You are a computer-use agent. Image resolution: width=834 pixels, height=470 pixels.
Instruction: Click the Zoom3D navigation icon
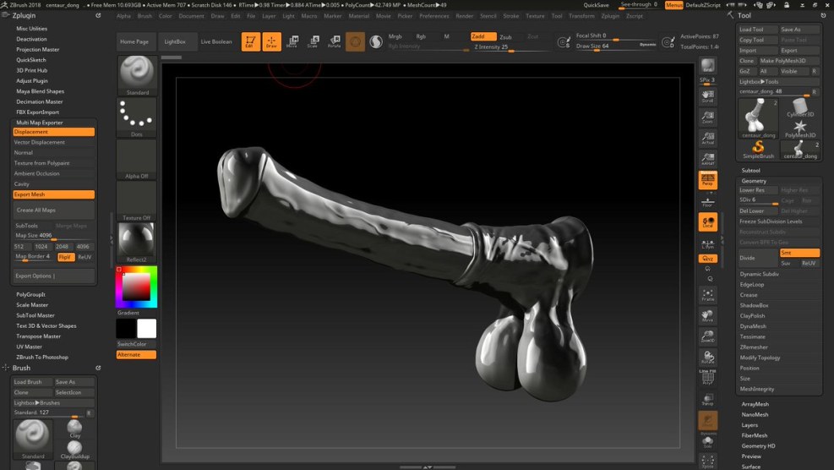[x=708, y=336]
